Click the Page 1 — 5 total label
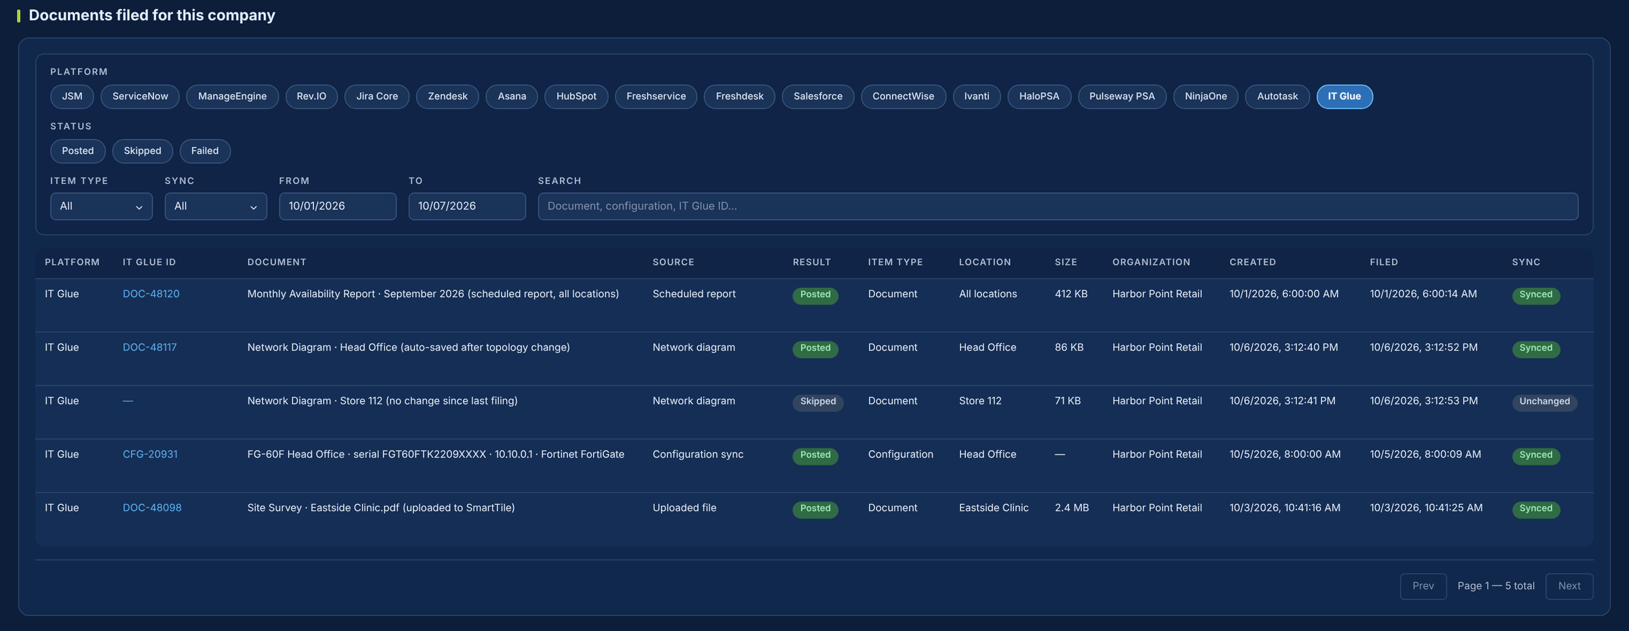This screenshot has width=1629, height=631. click(1496, 586)
